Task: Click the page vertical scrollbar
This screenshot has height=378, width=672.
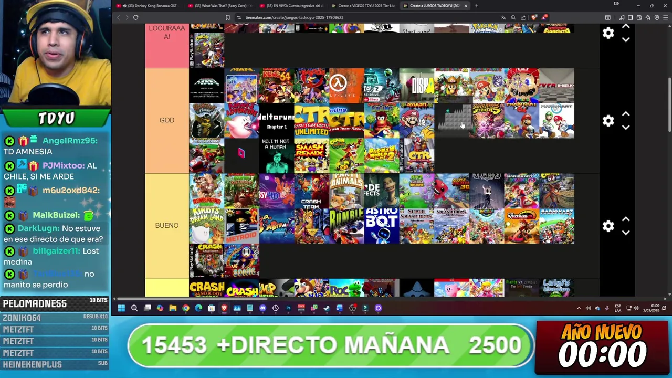Action: pyautogui.click(x=669, y=105)
